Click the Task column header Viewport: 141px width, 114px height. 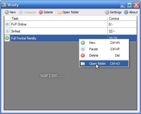point(59,19)
